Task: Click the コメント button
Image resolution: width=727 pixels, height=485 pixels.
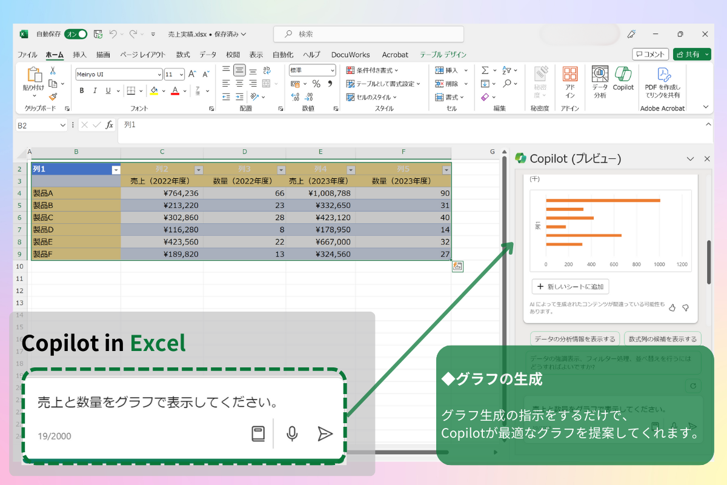Action: [x=650, y=55]
